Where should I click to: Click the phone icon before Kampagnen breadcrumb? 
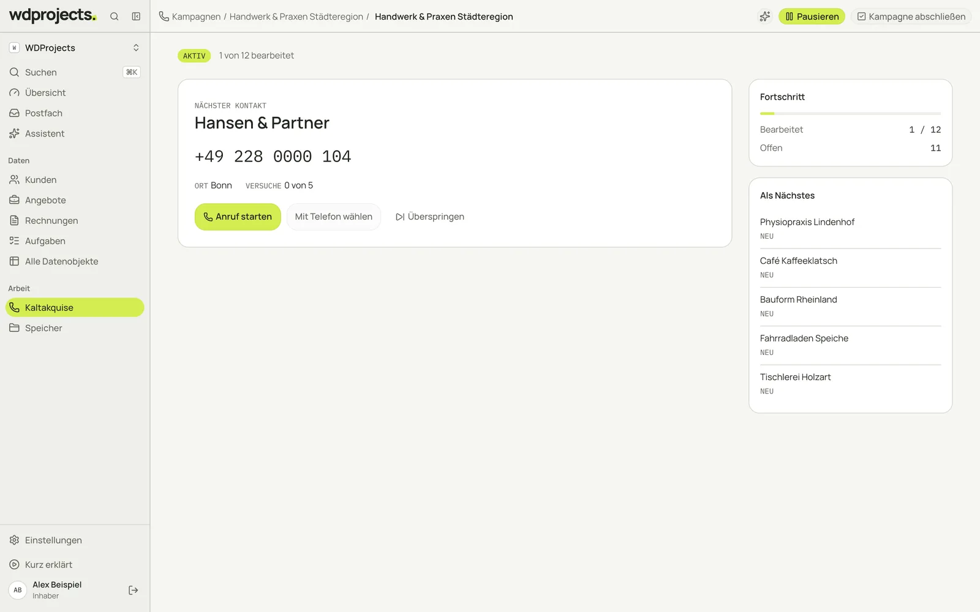tap(164, 17)
